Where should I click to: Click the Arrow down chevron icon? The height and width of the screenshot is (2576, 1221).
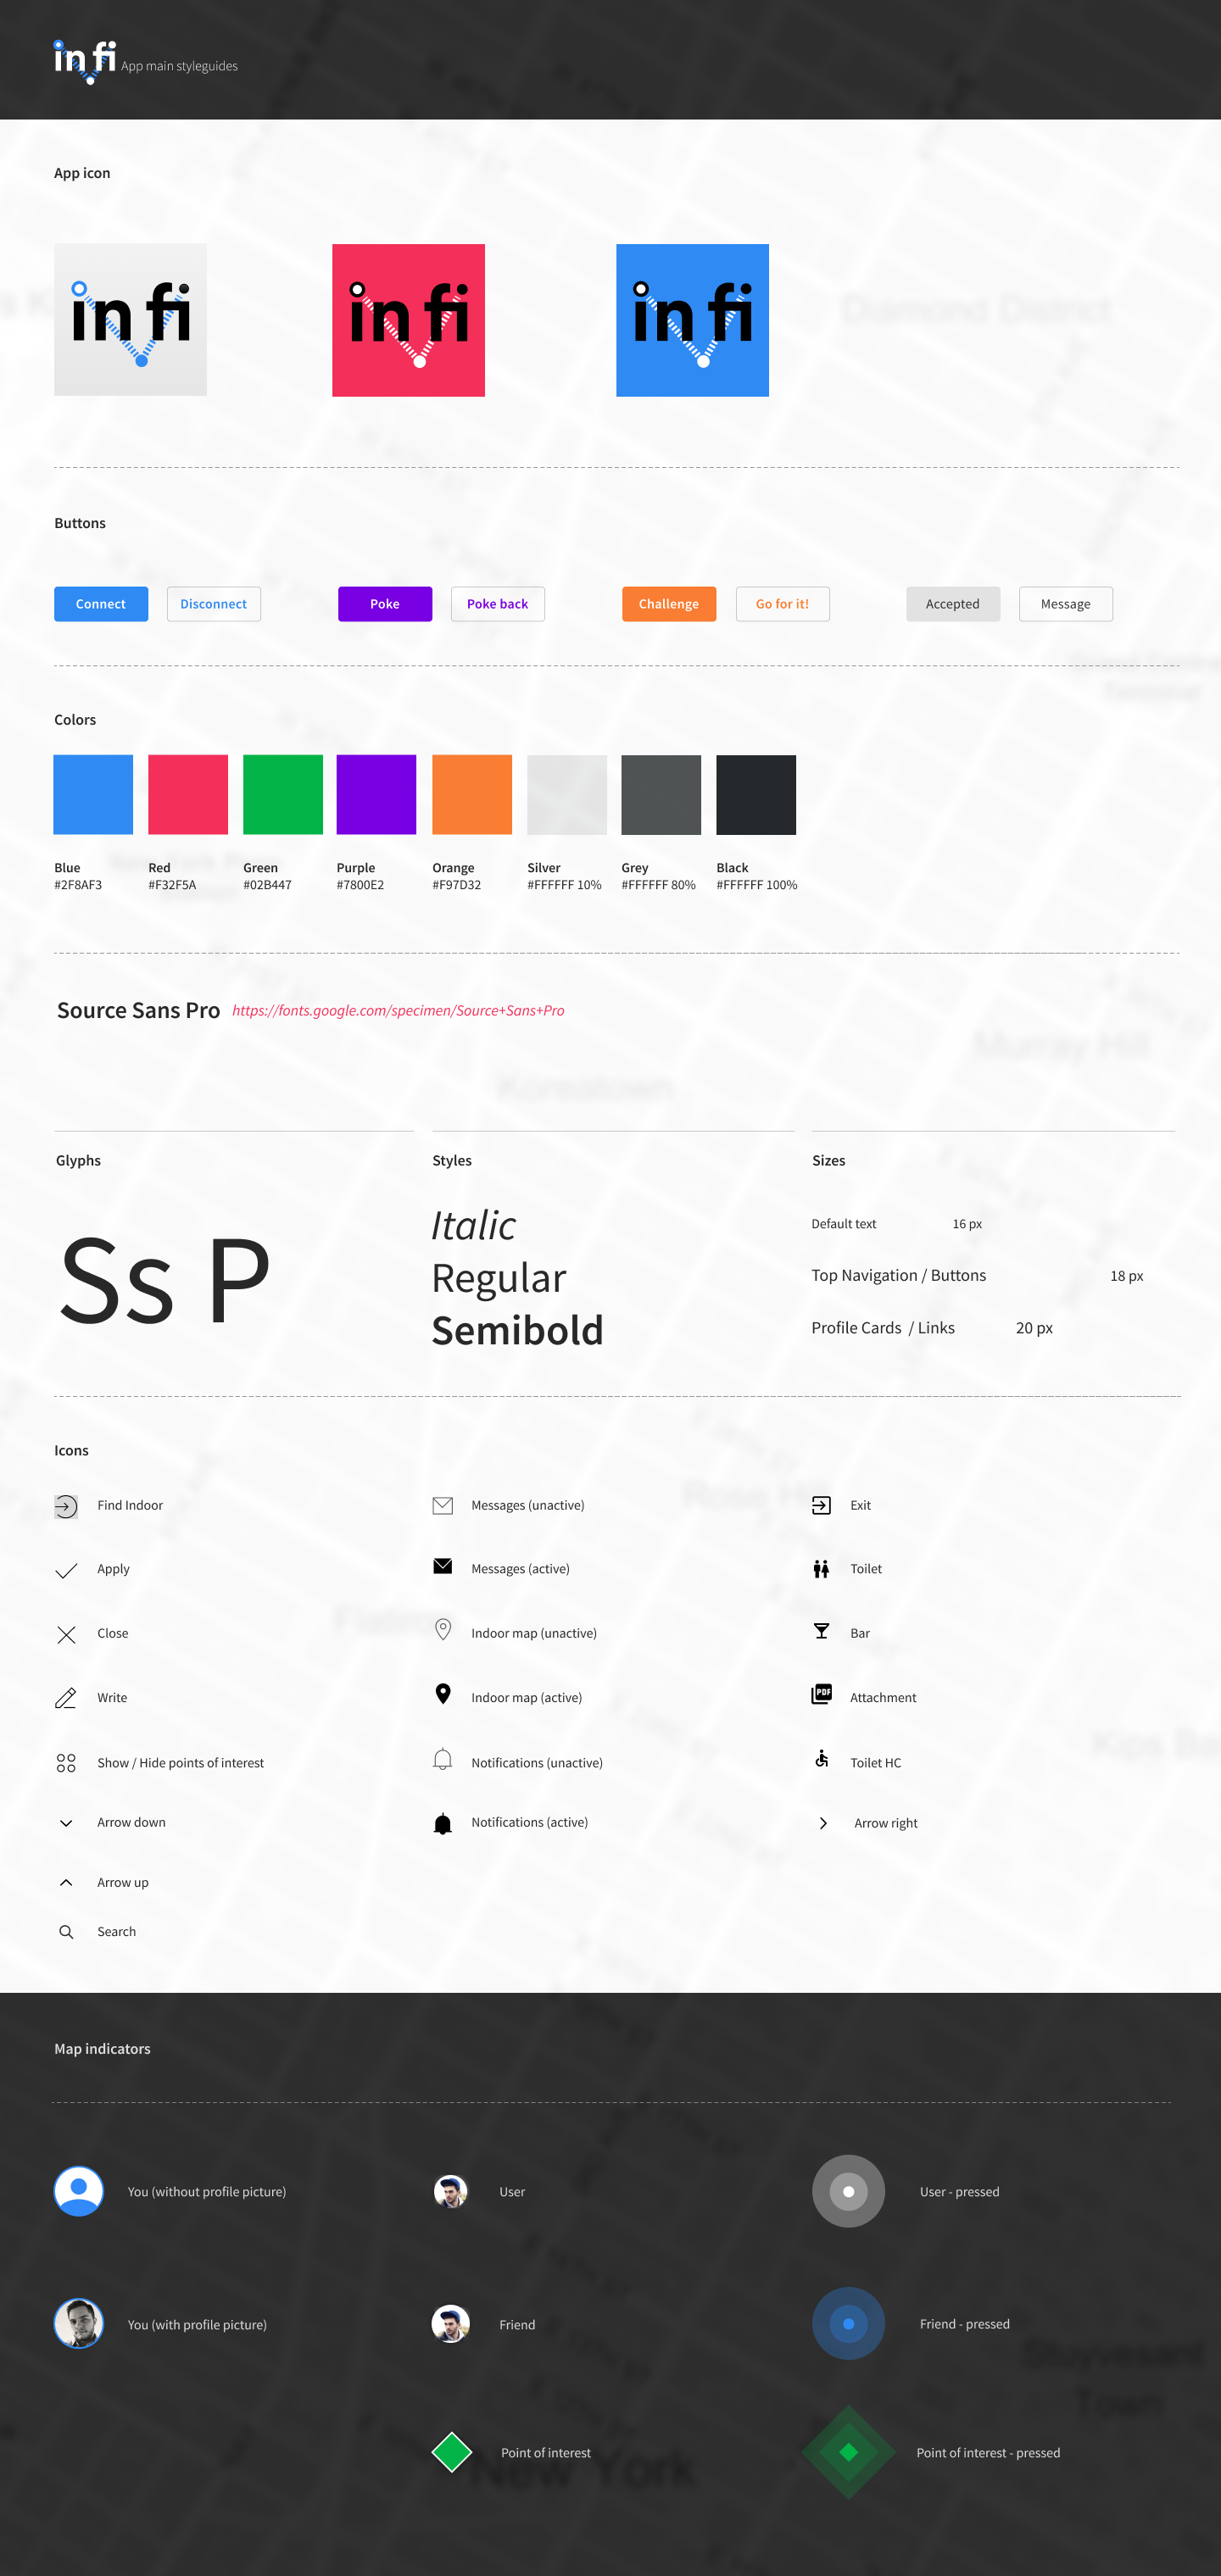click(66, 1823)
